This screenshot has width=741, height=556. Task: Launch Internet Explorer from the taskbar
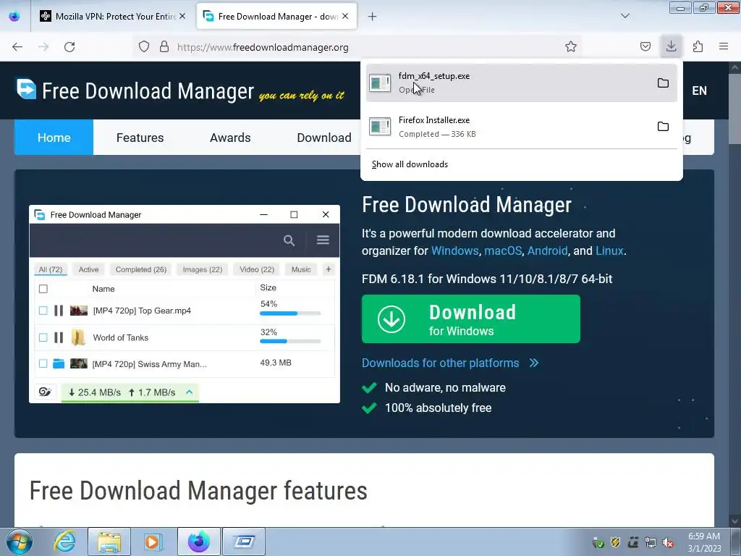64,542
